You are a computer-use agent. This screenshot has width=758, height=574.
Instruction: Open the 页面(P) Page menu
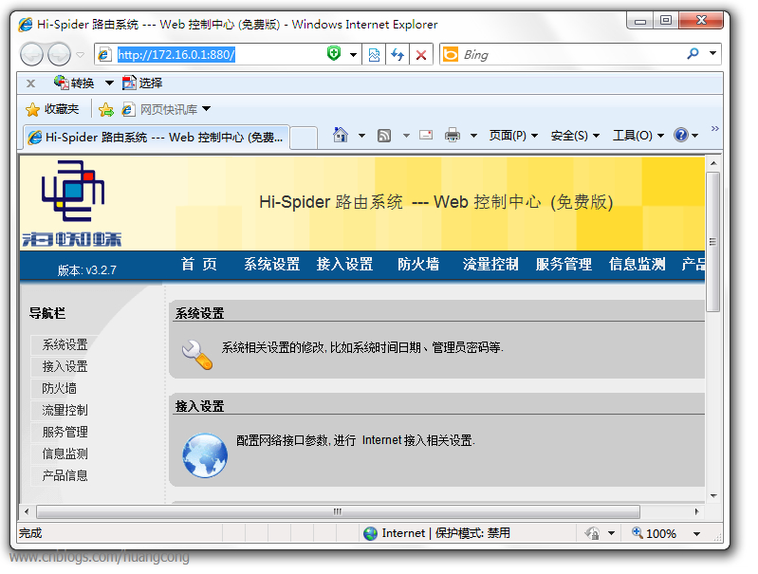513,136
